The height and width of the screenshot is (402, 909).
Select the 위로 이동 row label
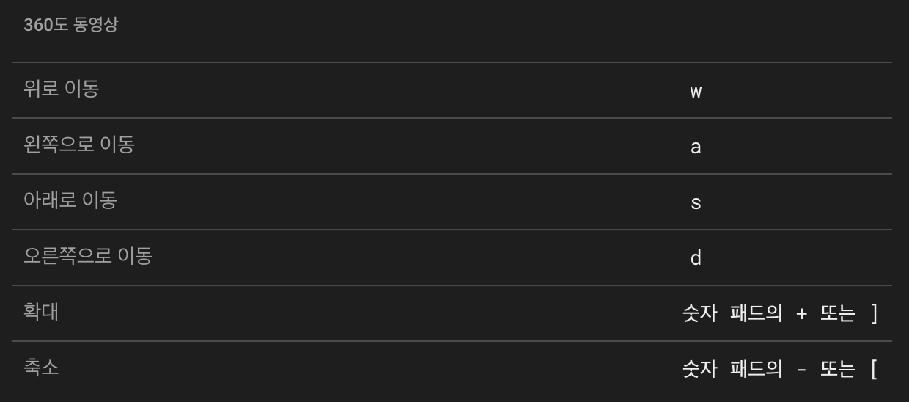pyautogui.click(x=61, y=89)
